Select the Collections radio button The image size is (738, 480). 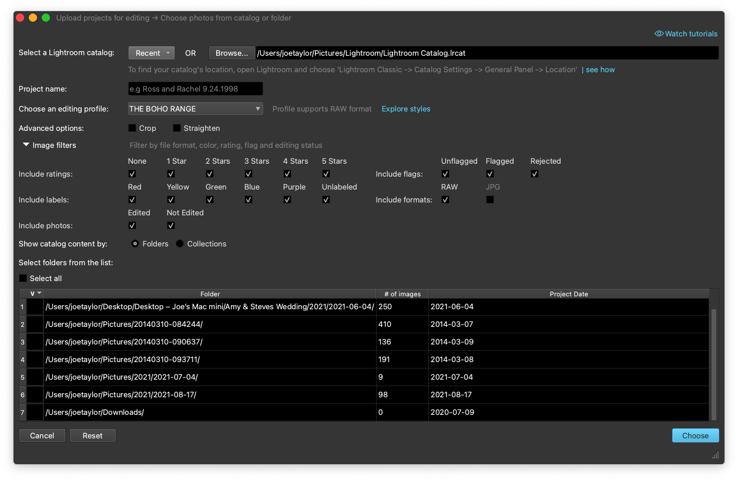[179, 243]
